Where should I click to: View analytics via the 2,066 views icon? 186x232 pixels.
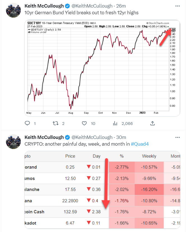click(x=115, y=123)
